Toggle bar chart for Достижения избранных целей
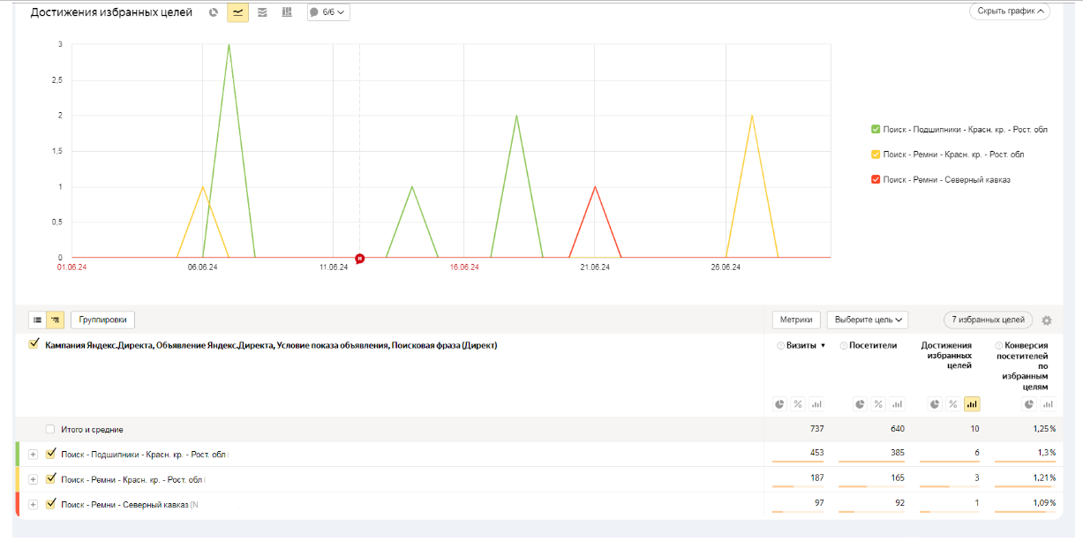Screen dimensions: 1083x549 pos(972,404)
